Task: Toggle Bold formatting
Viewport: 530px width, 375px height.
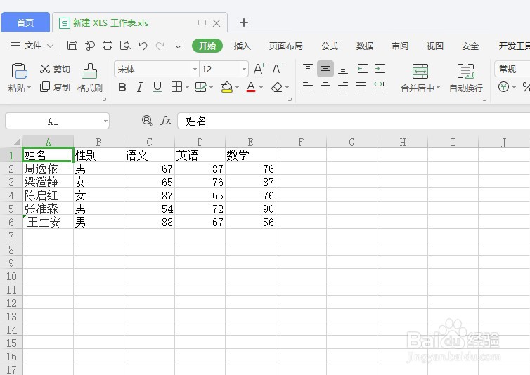Action: click(x=122, y=88)
